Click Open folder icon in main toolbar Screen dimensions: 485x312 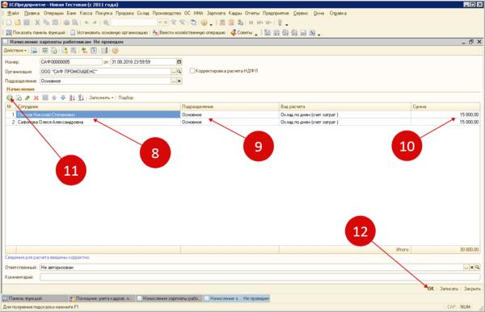(18, 23)
